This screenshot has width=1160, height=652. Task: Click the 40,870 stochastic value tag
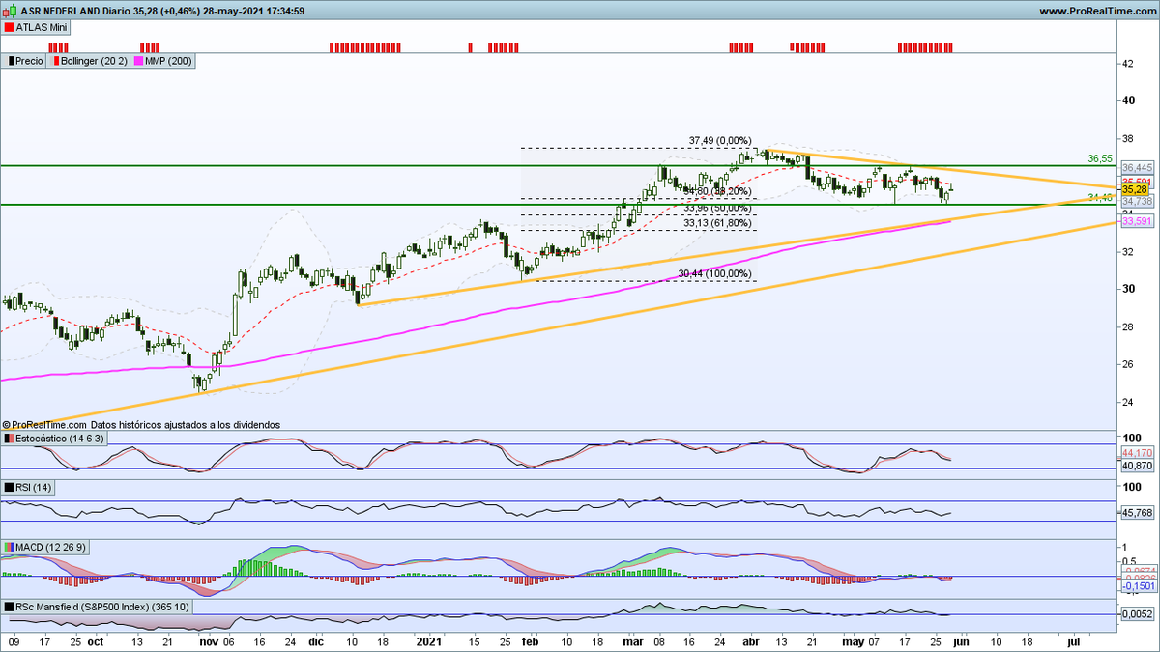1136,465
